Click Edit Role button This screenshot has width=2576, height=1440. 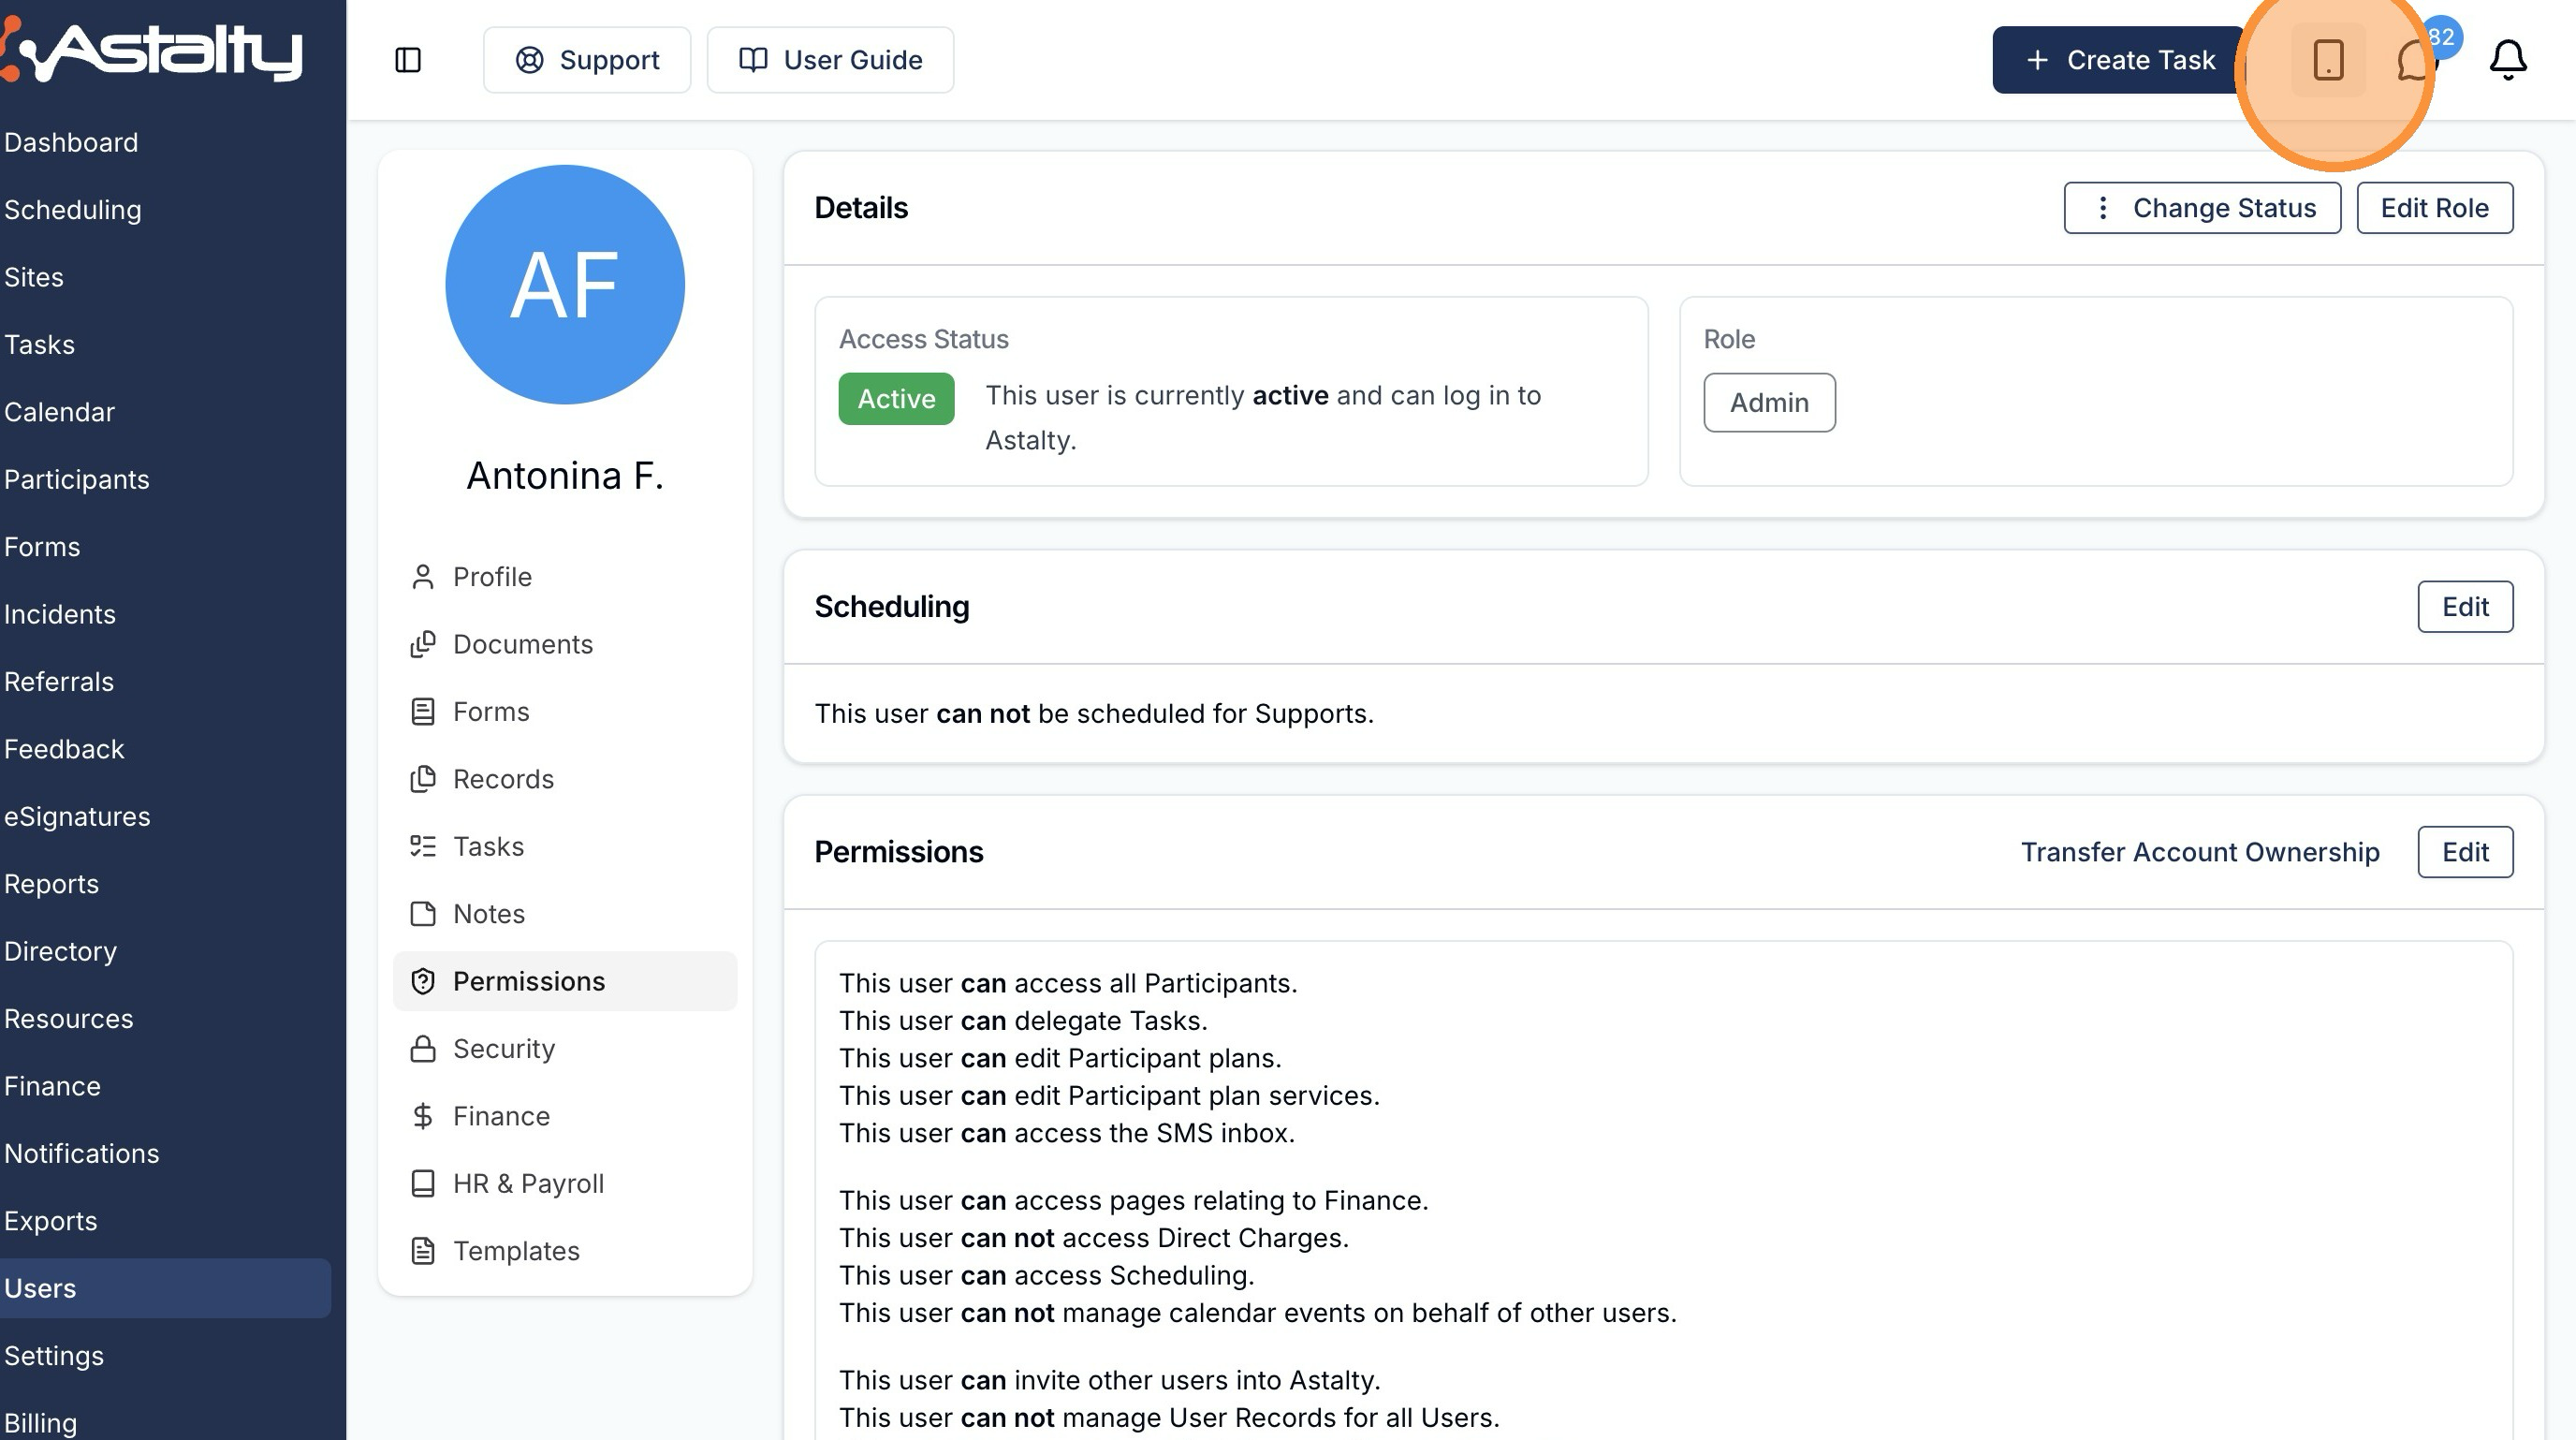click(x=2434, y=208)
